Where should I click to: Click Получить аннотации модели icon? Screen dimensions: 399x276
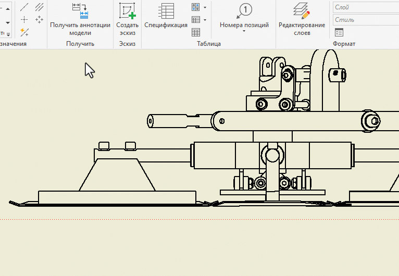pyautogui.click(x=80, y=10)
